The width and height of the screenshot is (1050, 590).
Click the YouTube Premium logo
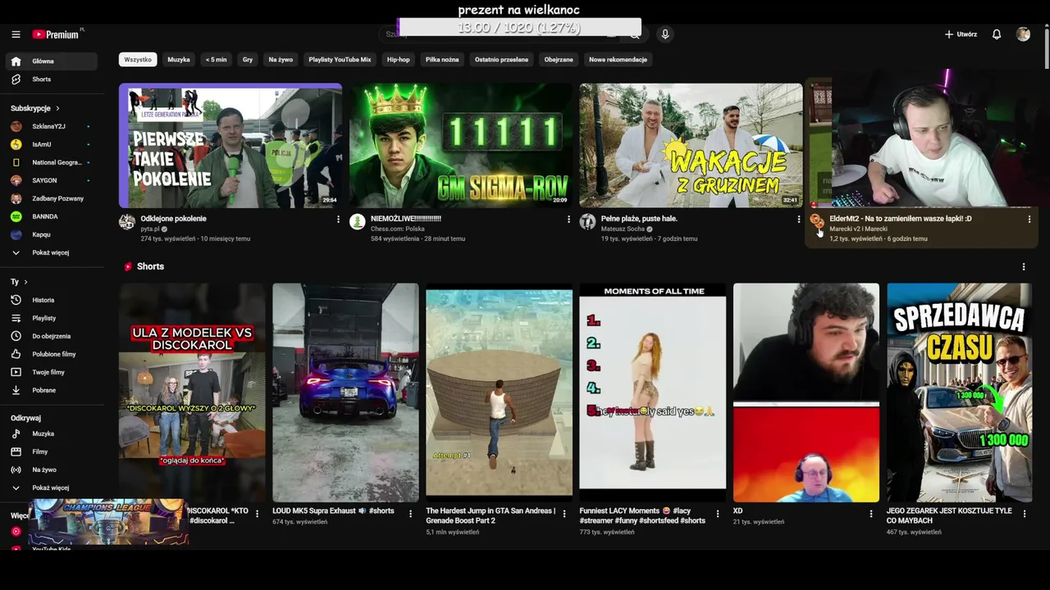[57, 34]
